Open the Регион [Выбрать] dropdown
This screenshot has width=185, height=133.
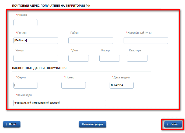point(36,41)
